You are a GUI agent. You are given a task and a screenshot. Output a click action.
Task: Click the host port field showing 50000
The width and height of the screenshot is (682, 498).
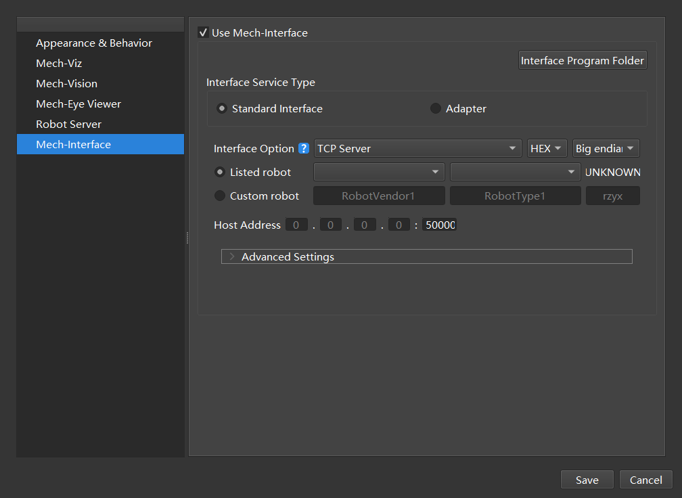tap(439, 225)
